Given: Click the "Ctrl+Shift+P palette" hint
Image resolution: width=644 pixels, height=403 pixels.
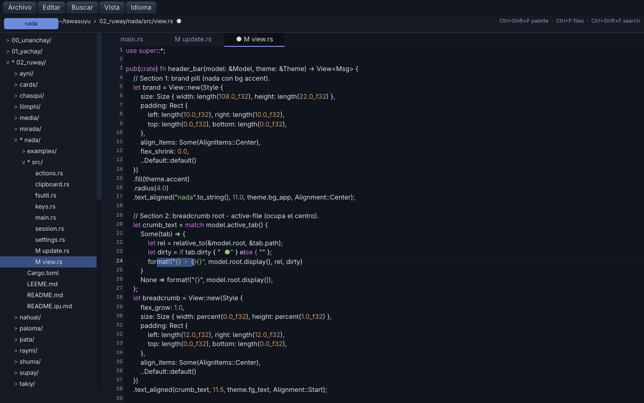Looking at the screenshot, I should click(x=524, y=21).
